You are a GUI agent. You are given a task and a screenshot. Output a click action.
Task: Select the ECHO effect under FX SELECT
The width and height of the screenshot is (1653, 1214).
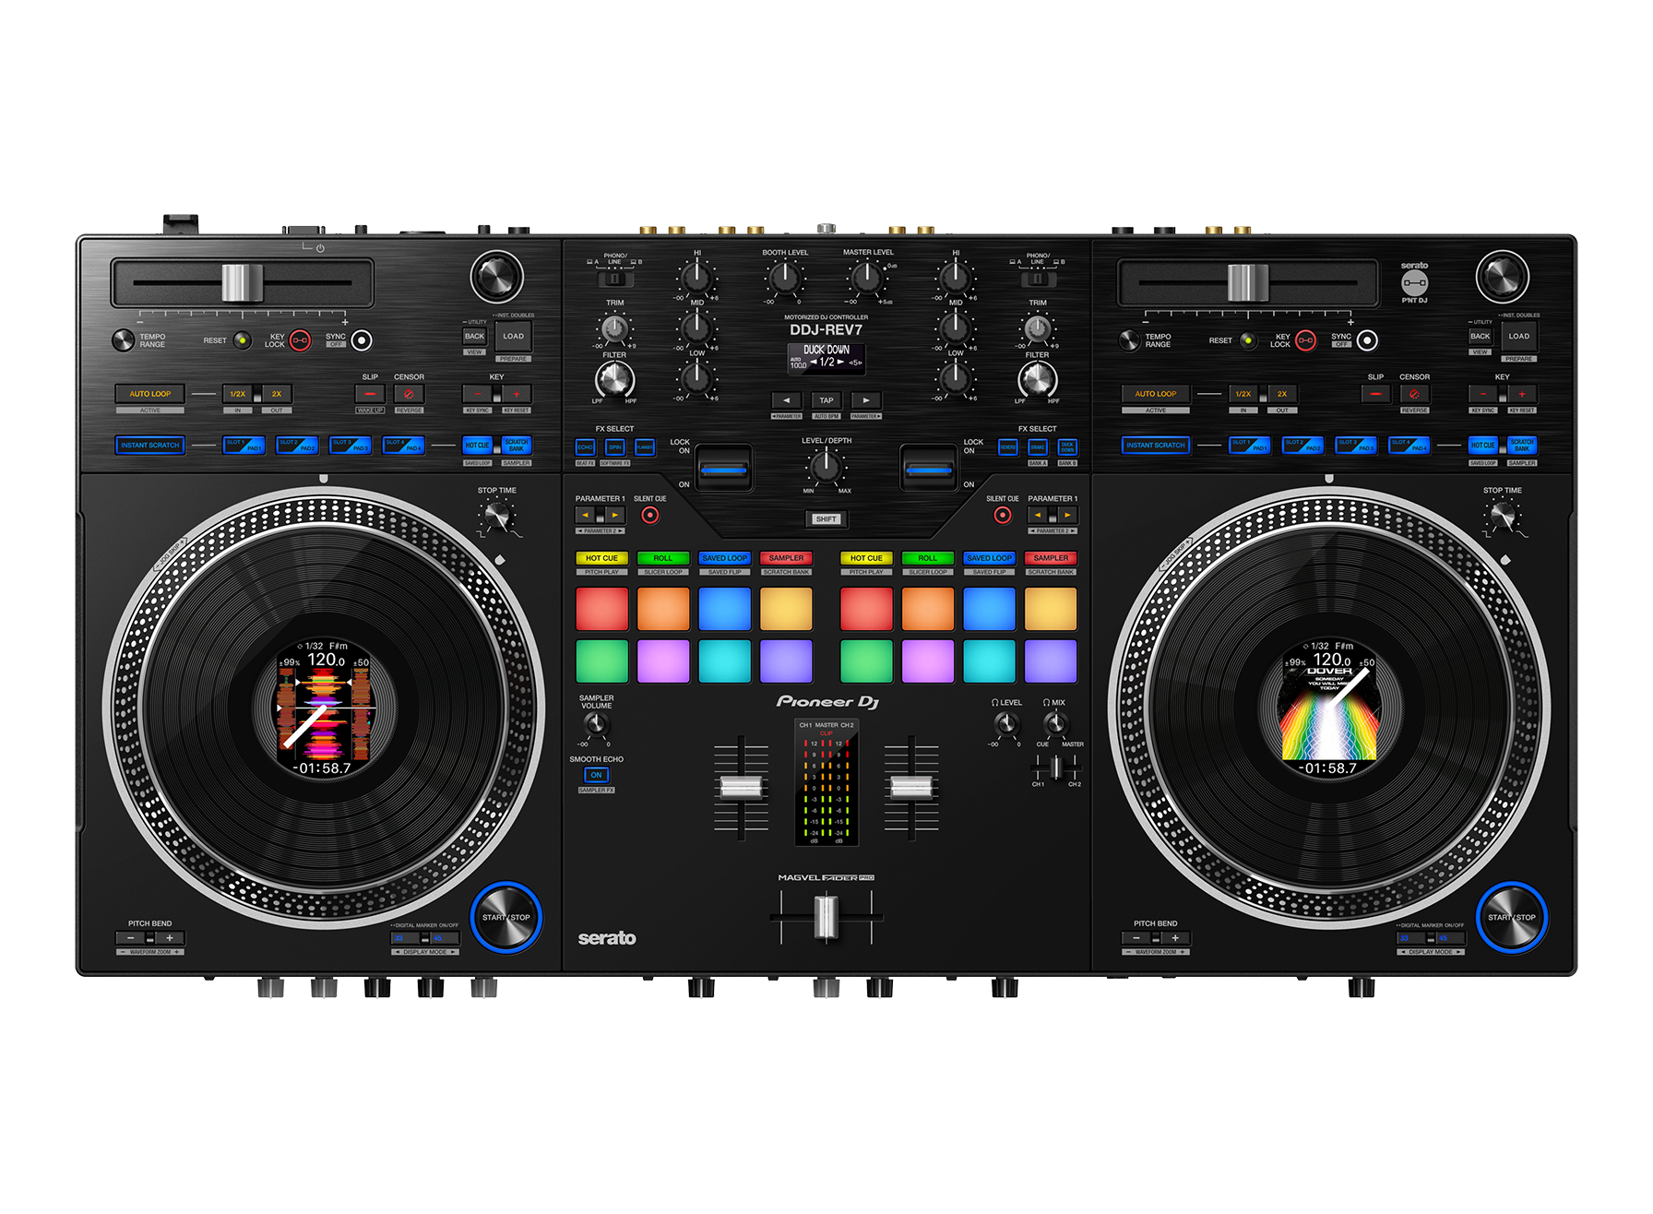pyautogui.click(x=586, y=447)
